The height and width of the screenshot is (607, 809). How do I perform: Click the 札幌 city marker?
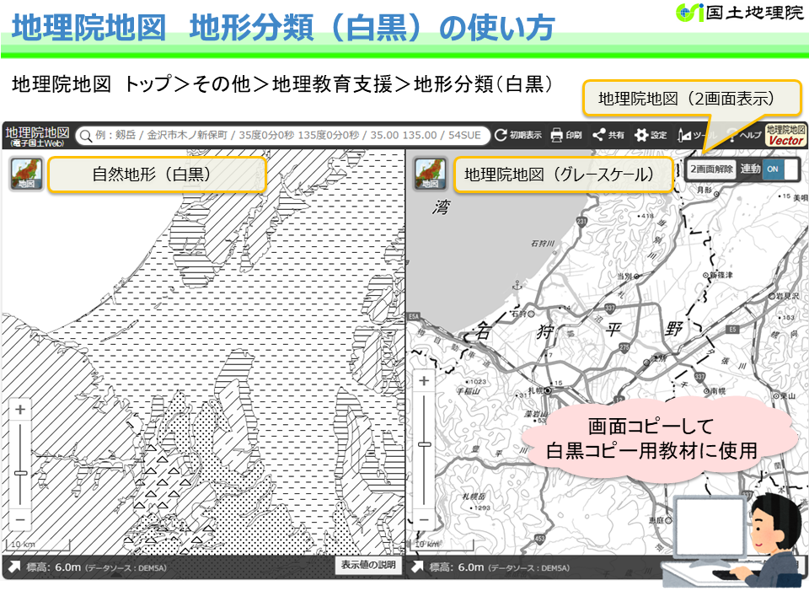(x=548, y=390)
